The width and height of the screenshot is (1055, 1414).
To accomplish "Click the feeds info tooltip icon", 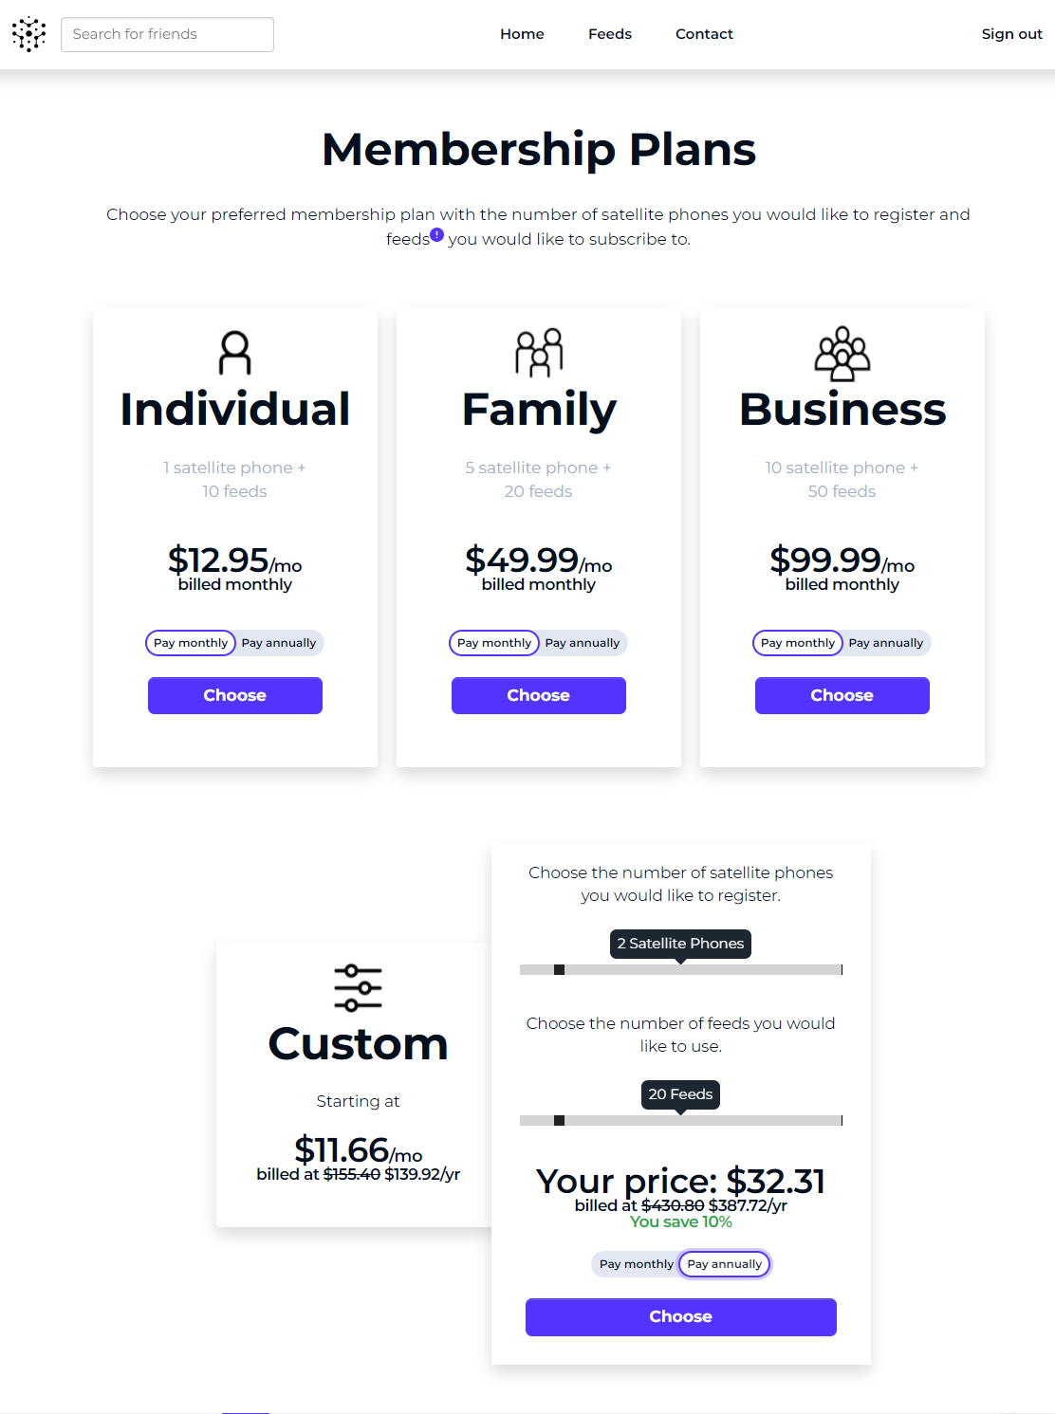I will [436, 234].
